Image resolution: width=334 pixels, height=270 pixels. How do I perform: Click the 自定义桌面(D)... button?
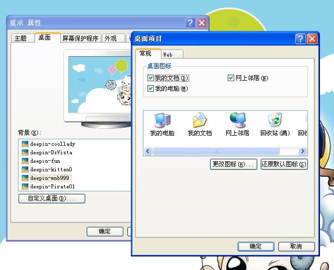point(52,198)
